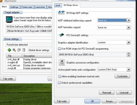
Task: Click the trash can delete icon
Action: [x=24, y=50]
